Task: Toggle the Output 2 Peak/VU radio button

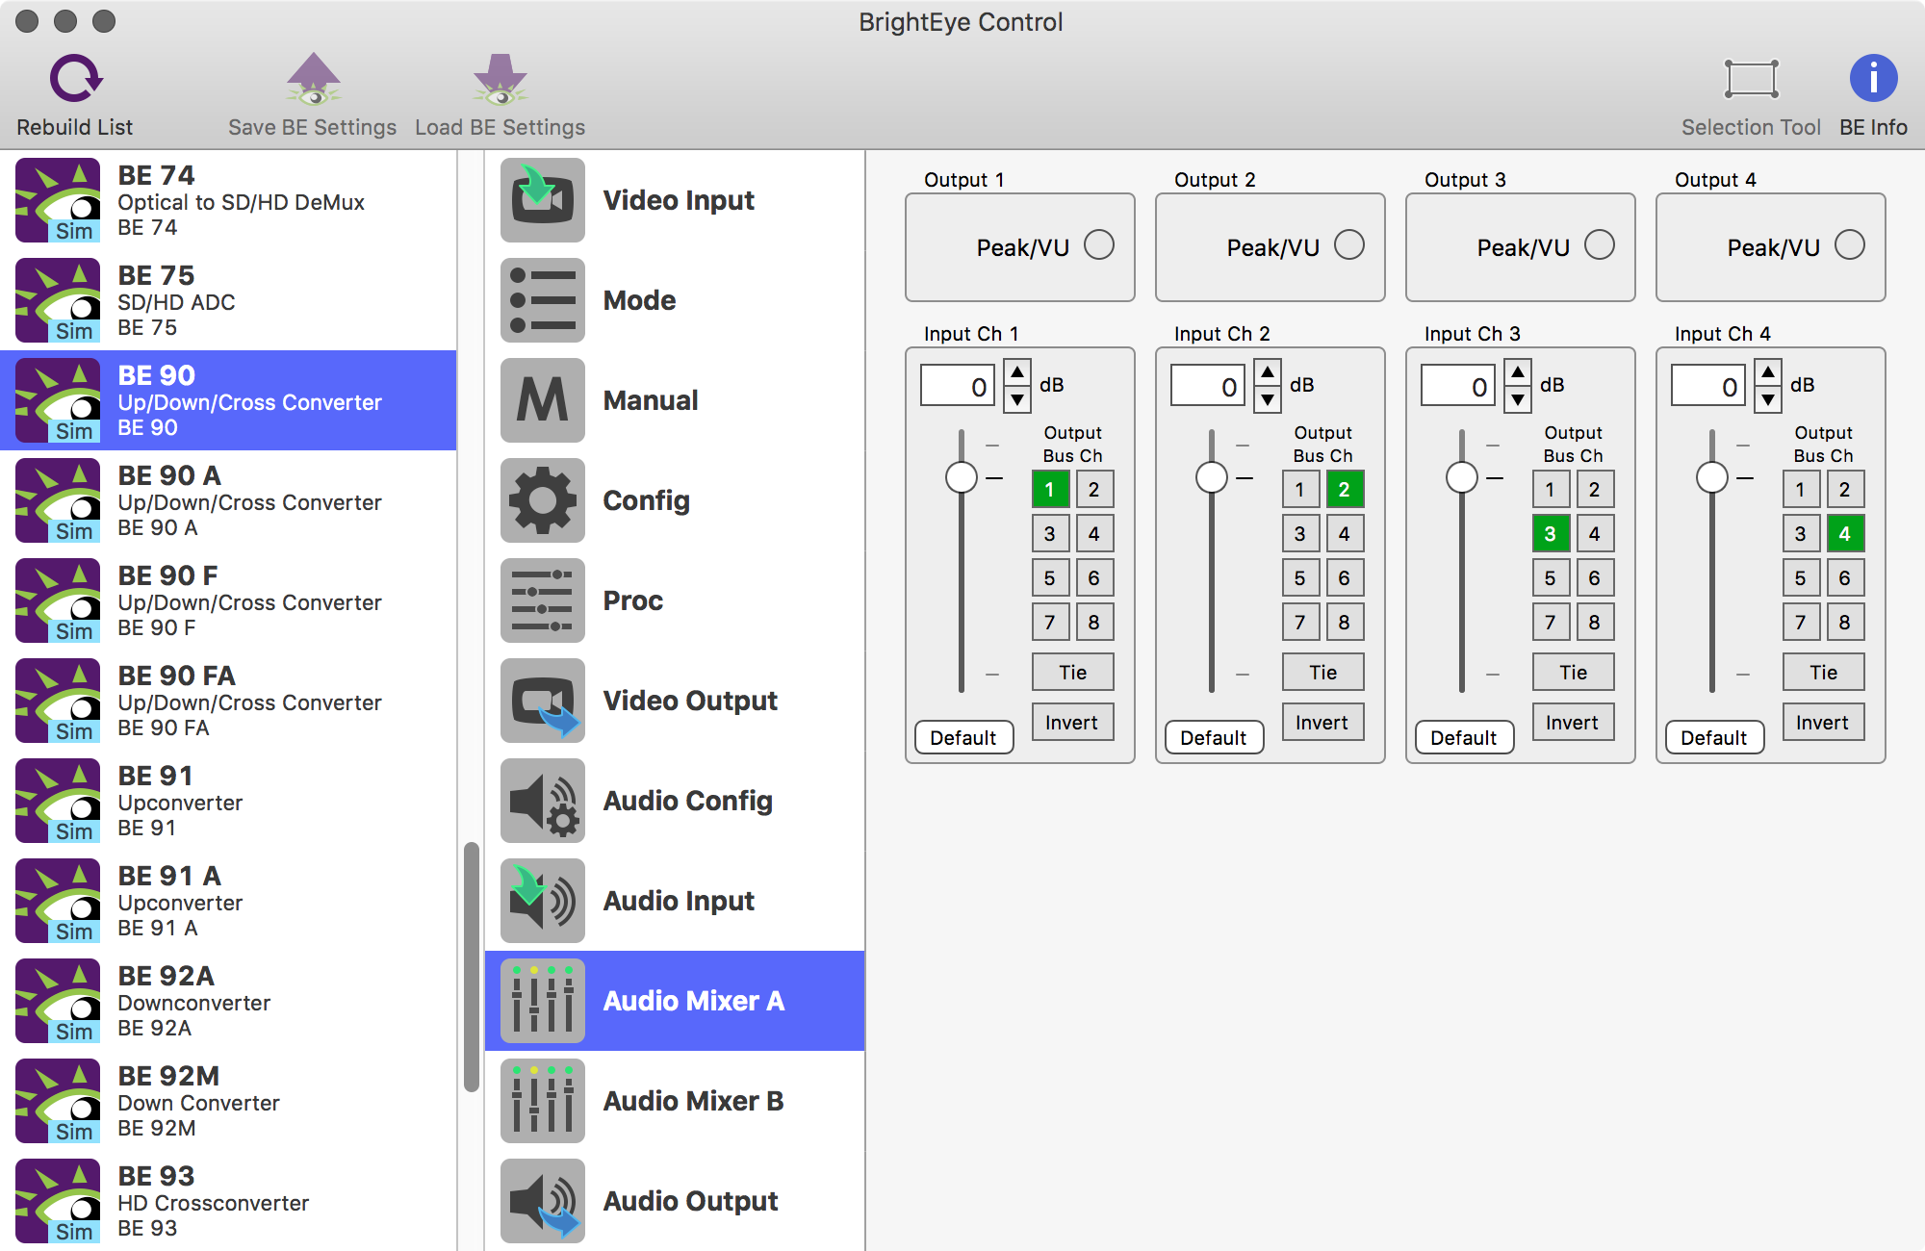Action: click(x=1349, y=245)
